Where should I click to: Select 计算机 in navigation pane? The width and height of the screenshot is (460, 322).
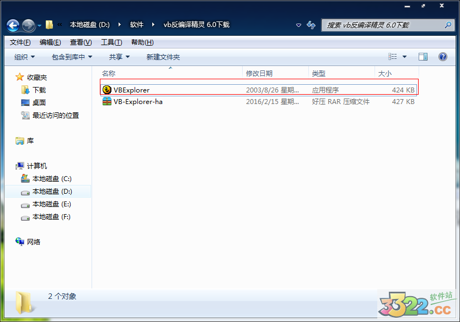coord(37,166)
